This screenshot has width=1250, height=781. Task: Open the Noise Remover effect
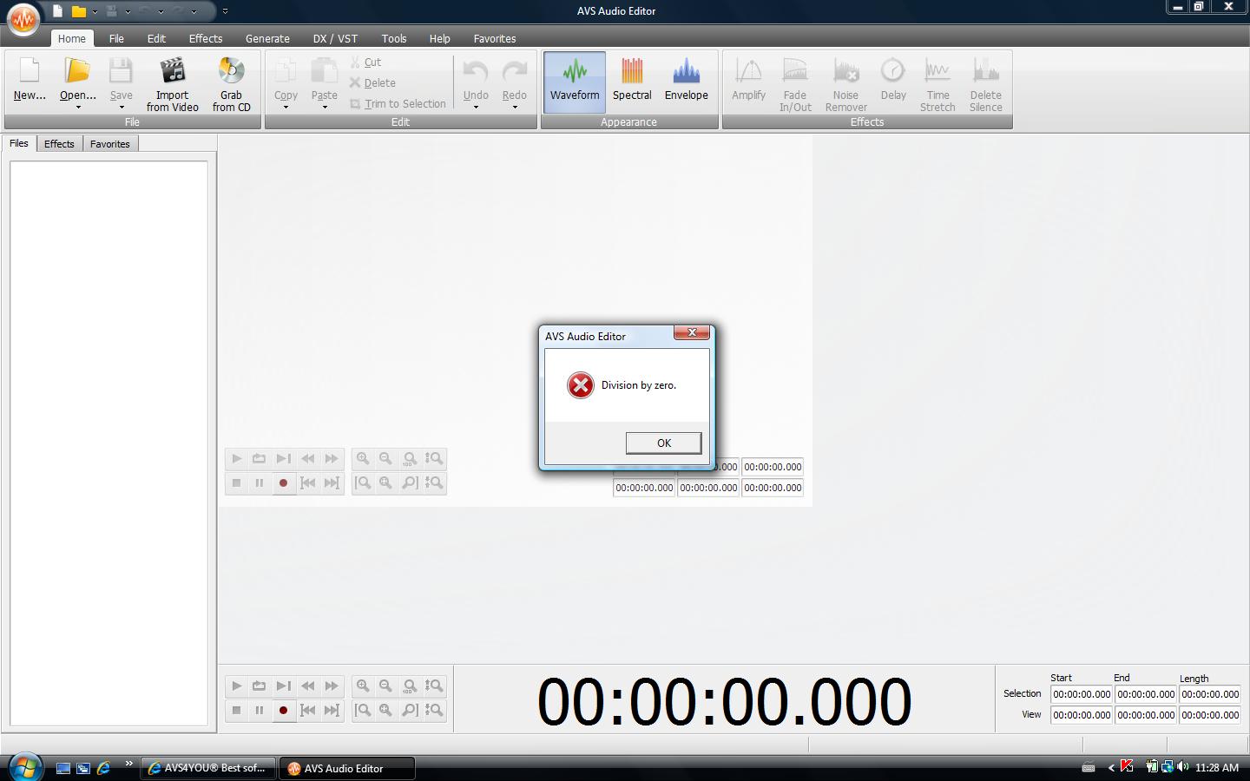tap(845, 83)
